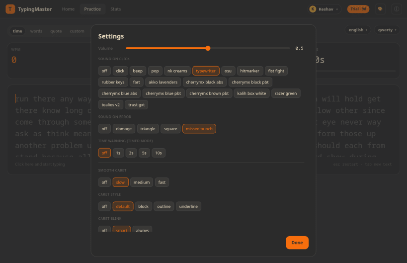
Task: Click the volume value 0.5
Action: 299,48
